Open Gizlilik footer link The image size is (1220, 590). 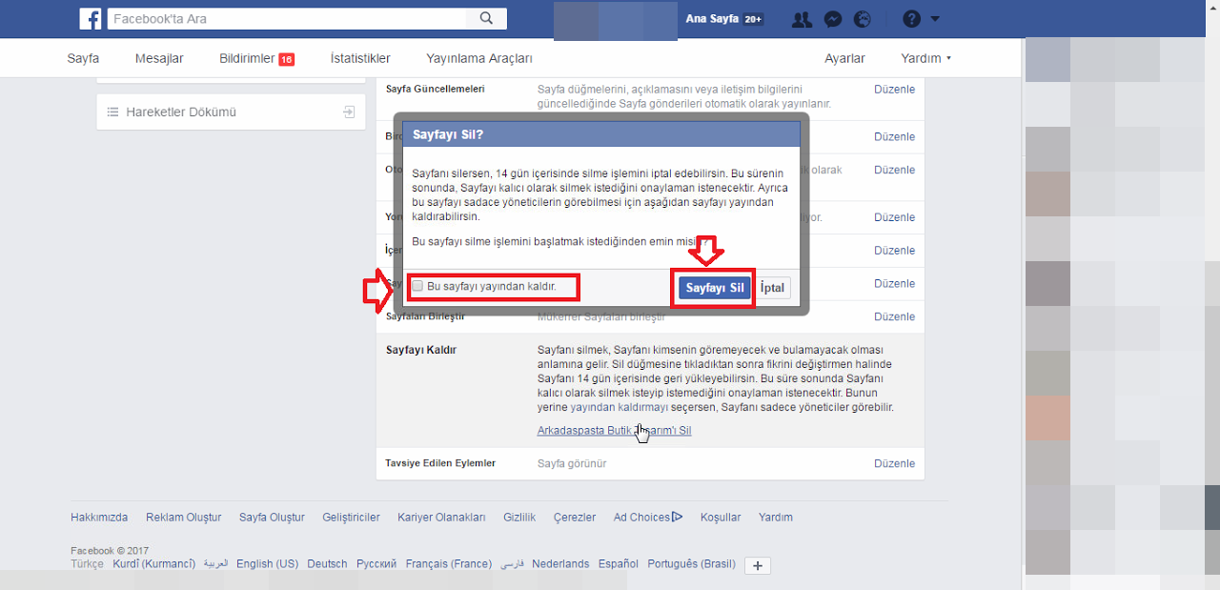click(x=519, y=518)
